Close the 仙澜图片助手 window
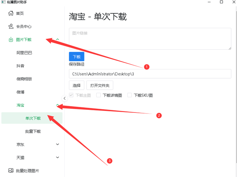Image resolution: width=237 pixels, height=177 pixels. [234, 2]
